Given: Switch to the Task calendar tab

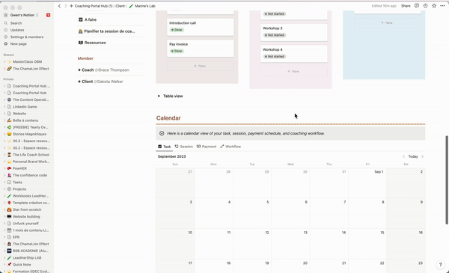Looking at the screenshot, I should (x=165, y=147).
